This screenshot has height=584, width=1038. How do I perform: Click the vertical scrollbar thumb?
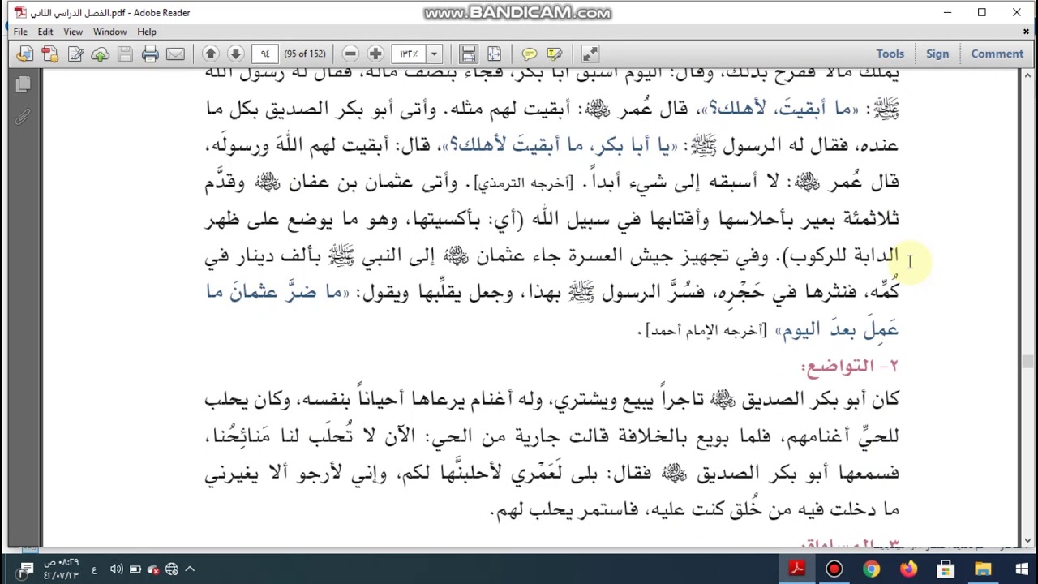point(1027,361)
